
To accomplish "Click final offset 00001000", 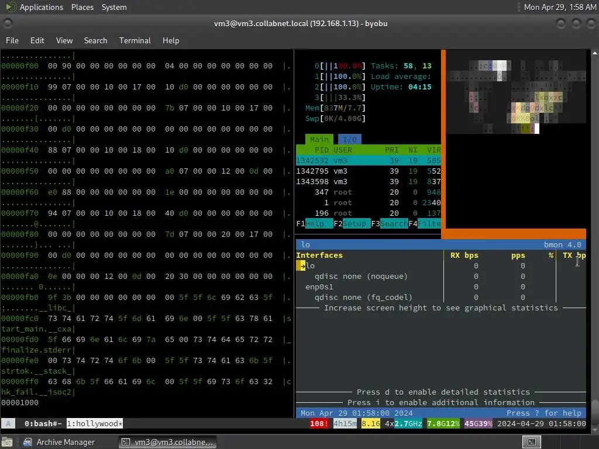I will click(x=20, y=402).
